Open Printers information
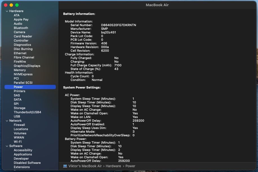 (x=19, y=91)
